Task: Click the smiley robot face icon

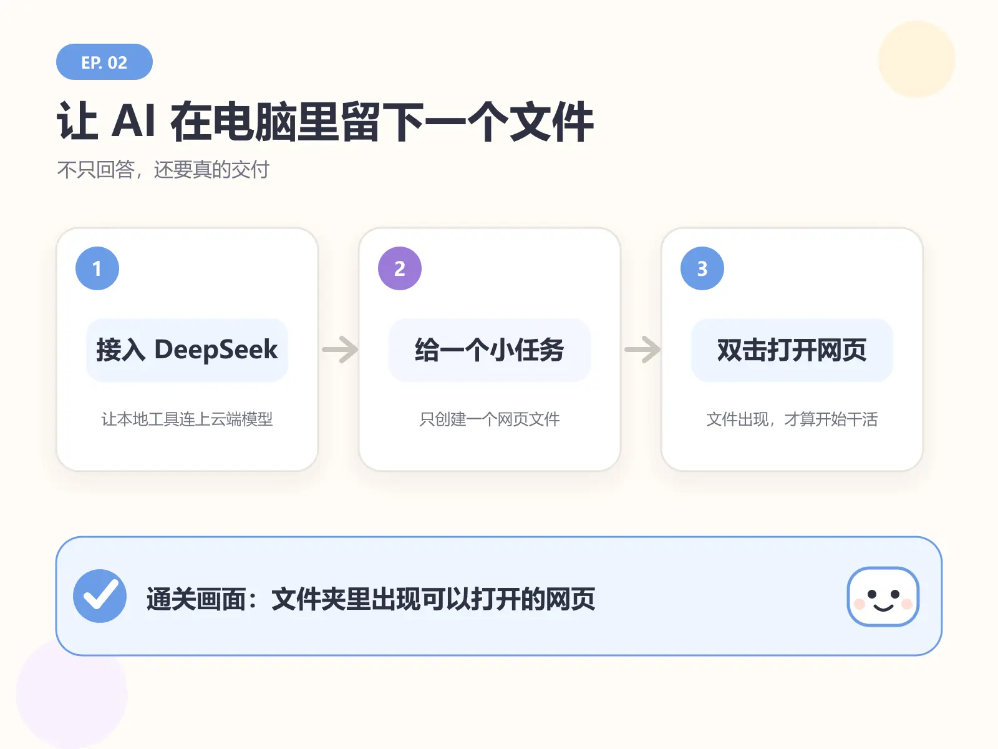Action: (x=883, y=596)
